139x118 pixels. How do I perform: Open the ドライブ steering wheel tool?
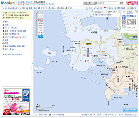coord(39,8)
